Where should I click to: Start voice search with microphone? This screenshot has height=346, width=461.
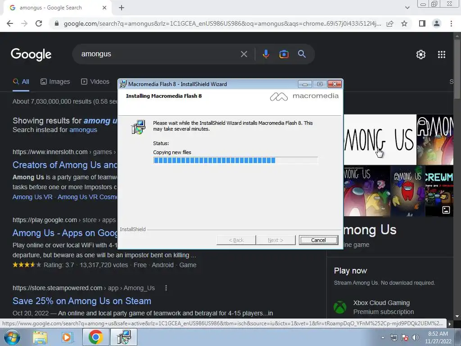click(266, 54)
